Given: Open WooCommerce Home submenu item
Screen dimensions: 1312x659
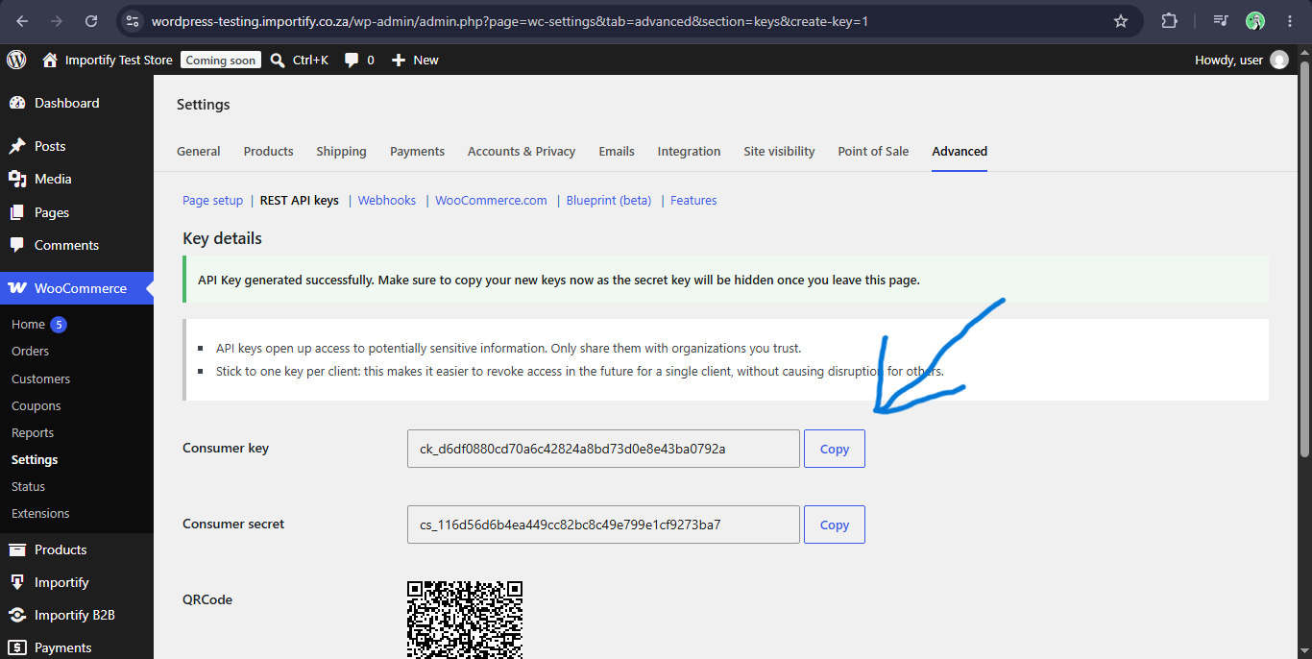Looking at the screenshot, I should 28,325.
